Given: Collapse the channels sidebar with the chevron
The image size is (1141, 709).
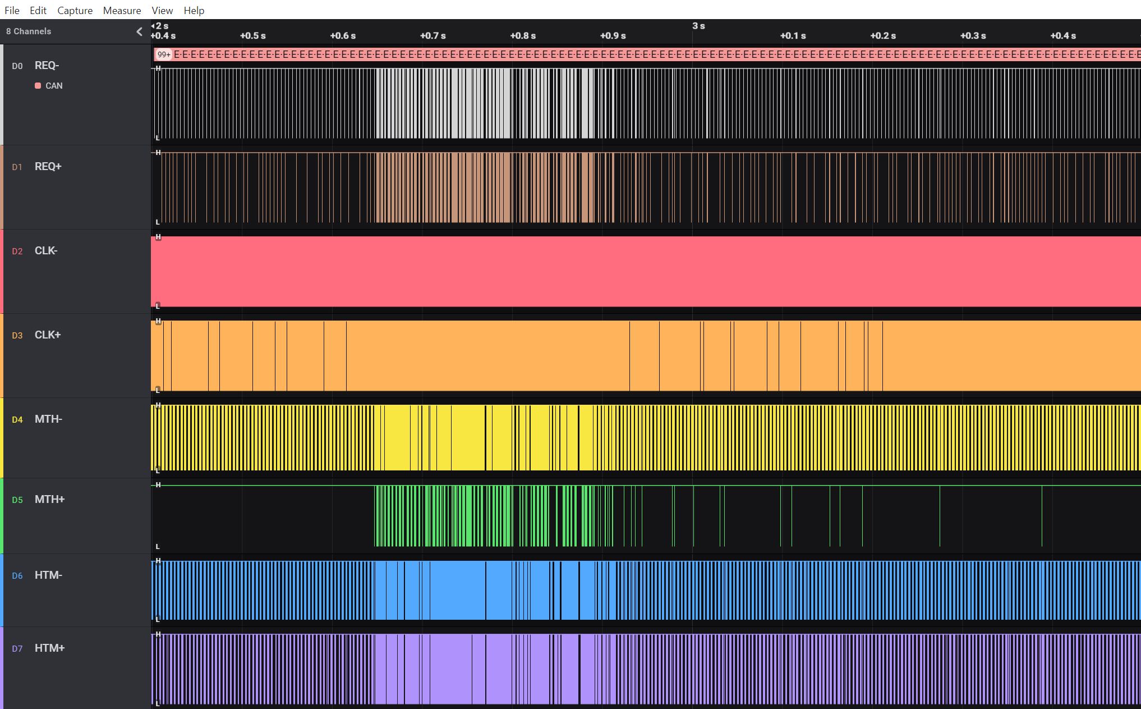Looking at the screenshot, I should 139,31.
